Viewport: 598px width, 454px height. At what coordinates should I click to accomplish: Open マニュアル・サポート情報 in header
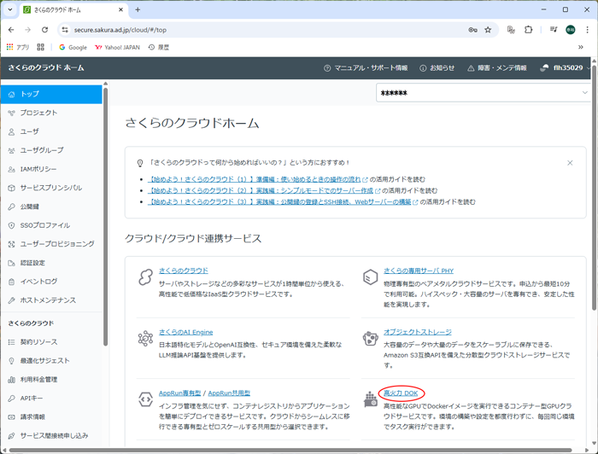(x=366, y=67)
